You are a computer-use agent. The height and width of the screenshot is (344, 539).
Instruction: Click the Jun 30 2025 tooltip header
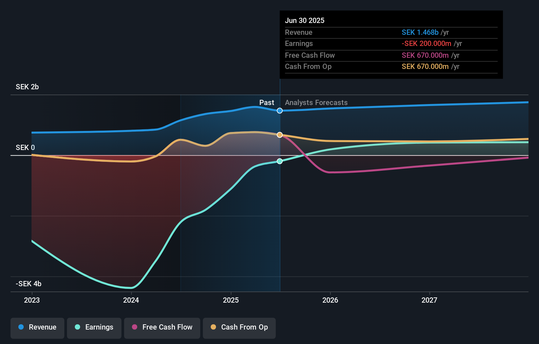click(305, 20)
